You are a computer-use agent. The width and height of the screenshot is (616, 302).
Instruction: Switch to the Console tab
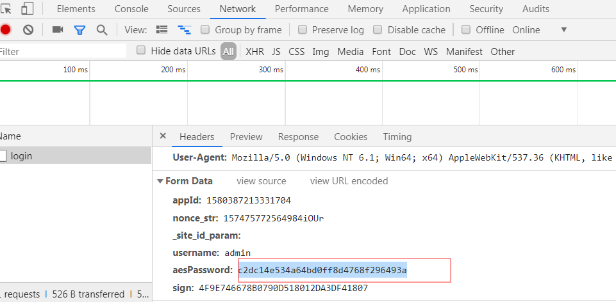131,9
